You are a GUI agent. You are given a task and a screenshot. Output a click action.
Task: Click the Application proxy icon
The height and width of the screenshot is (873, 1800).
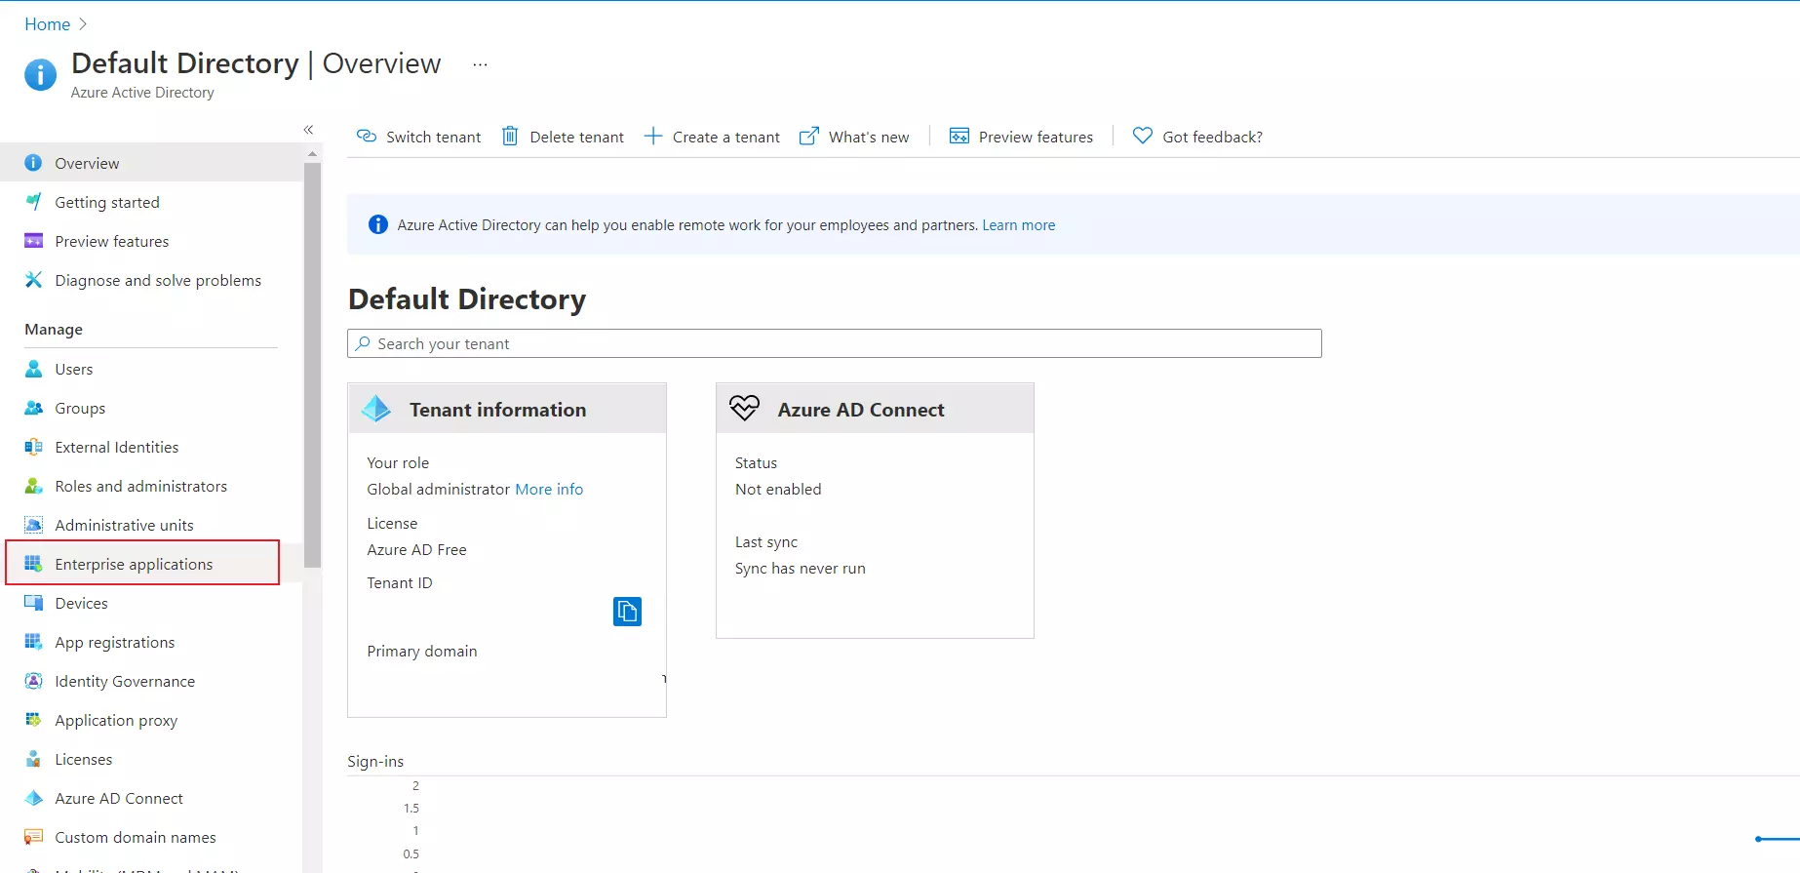click(33, 720)
